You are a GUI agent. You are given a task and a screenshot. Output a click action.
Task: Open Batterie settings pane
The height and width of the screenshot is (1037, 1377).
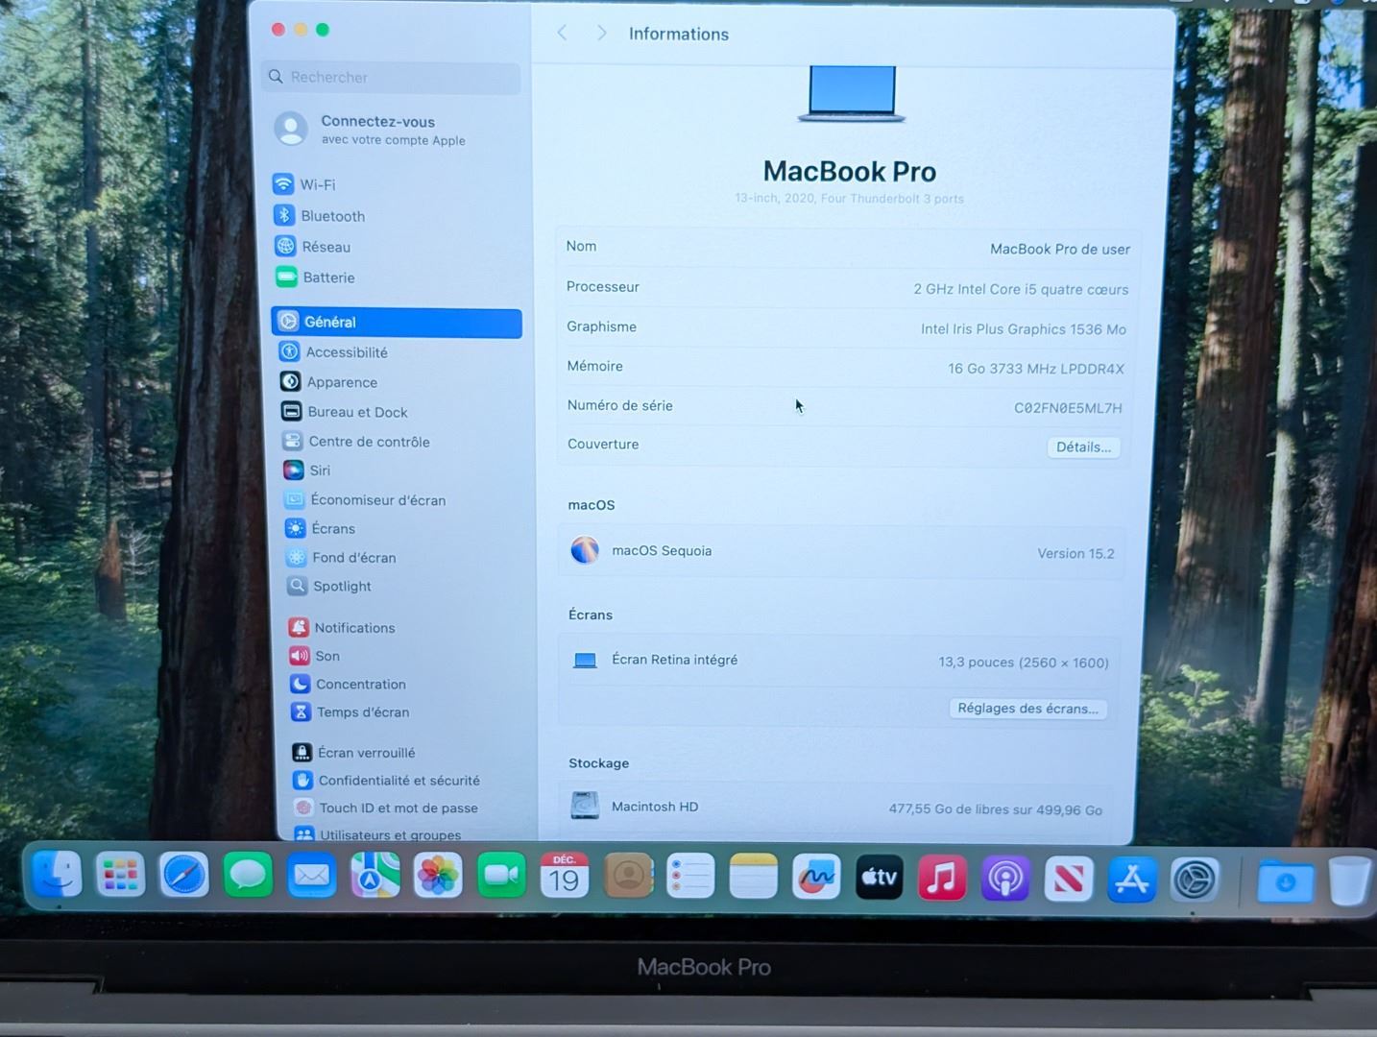(x=327, y=277)
